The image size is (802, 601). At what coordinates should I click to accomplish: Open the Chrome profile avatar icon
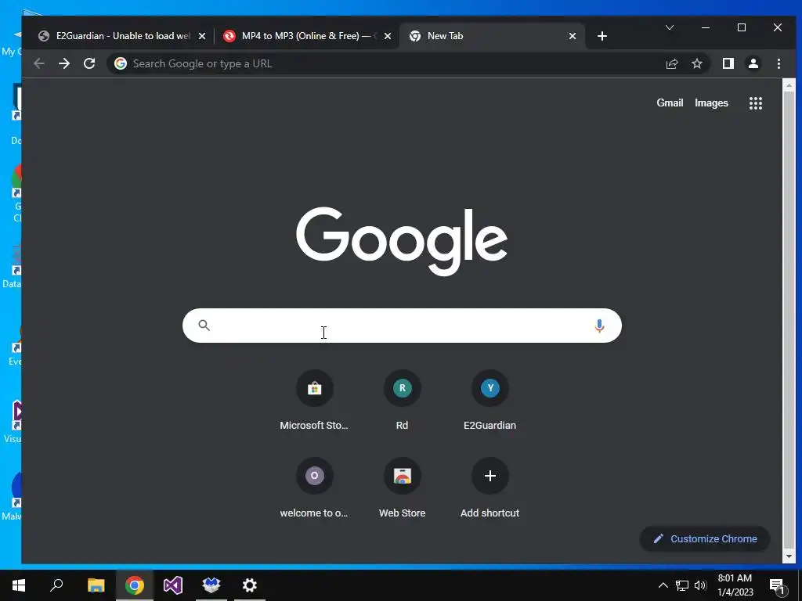point(753,63)
